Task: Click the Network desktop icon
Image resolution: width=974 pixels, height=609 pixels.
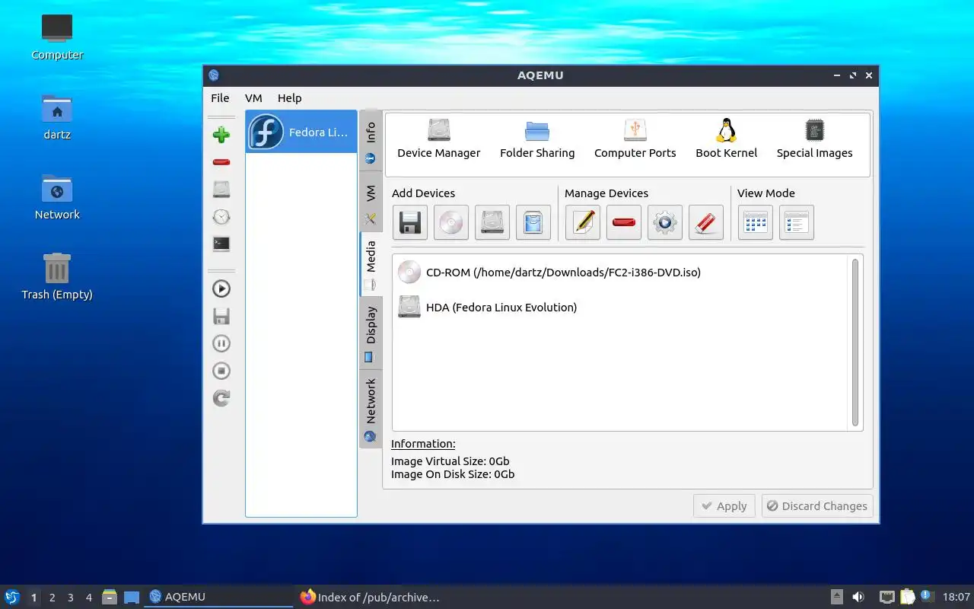Action: point(57,196)
